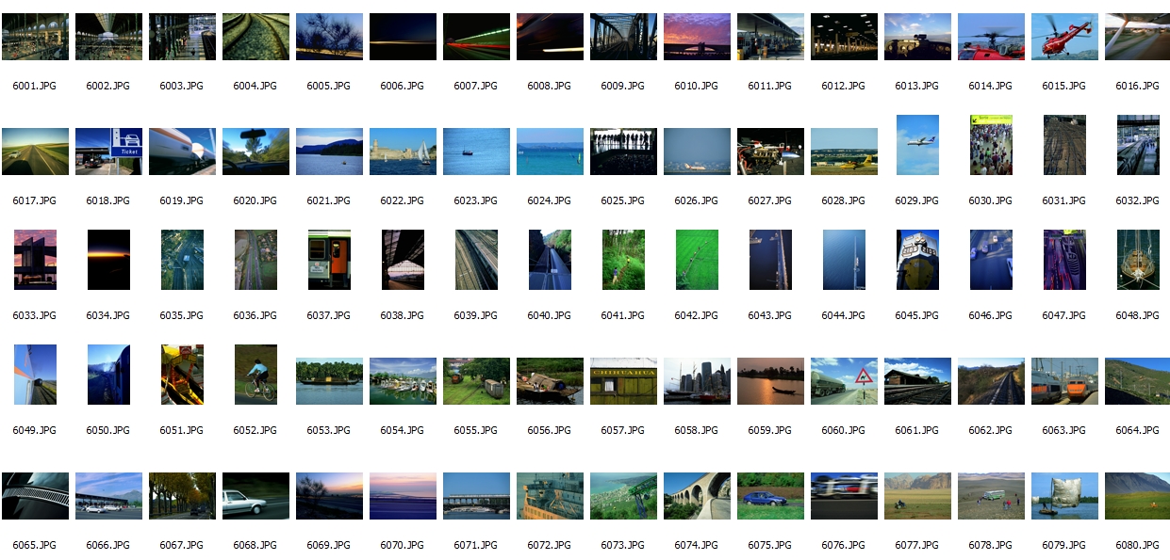Select the 6080.JPG file name label
This screenshot has height=560, width=1170.
click(1137, 545)
